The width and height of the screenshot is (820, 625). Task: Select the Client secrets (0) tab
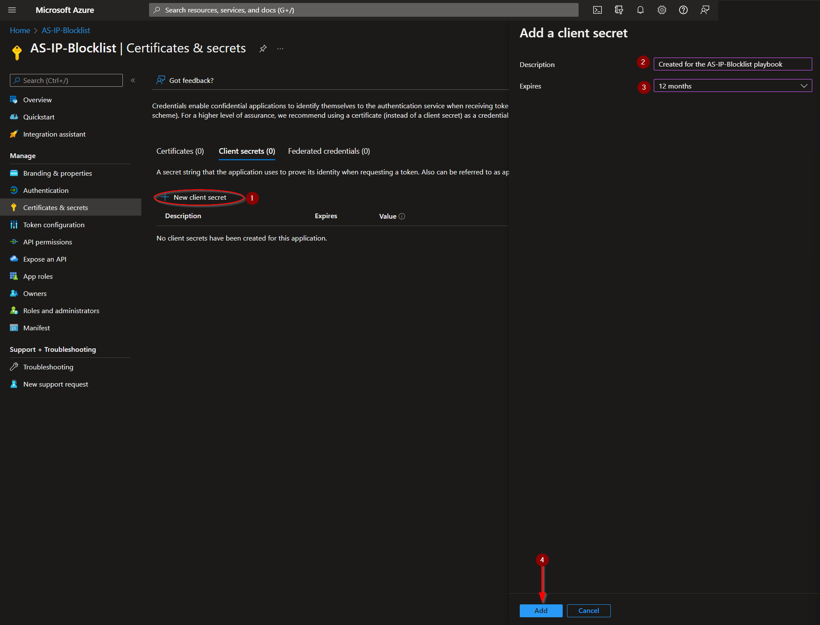point(247,151)
